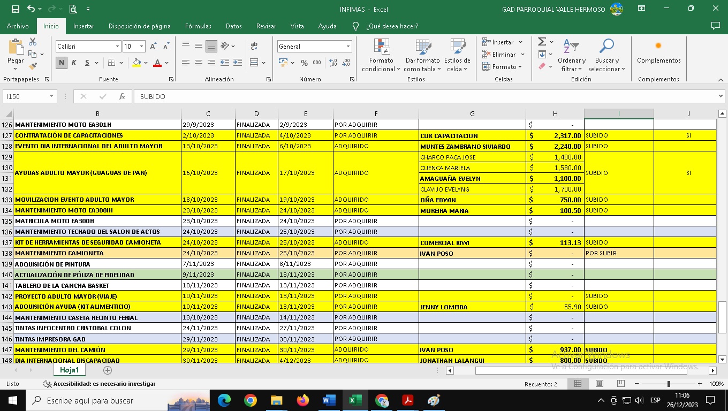
Task: Open the number format dropdown General
Action: pyautogui.click(x=348, y=47)
